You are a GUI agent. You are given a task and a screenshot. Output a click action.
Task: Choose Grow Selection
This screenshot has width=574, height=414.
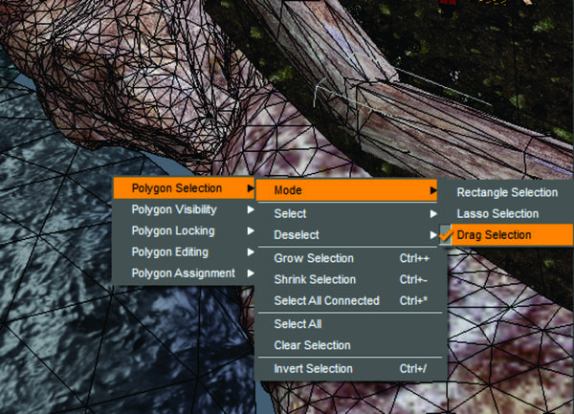tap(350, 258)
